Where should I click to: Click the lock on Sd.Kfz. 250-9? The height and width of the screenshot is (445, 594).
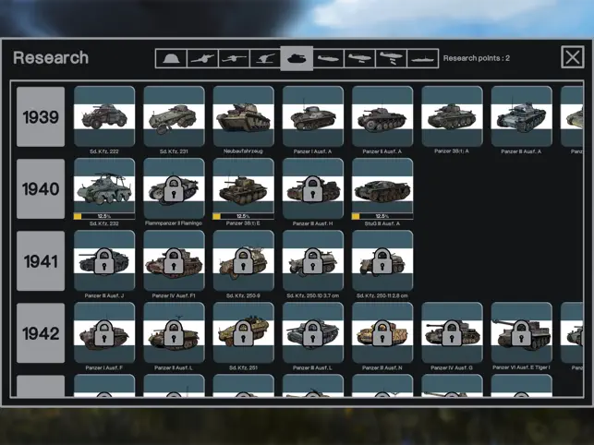[x=243, y=261]
